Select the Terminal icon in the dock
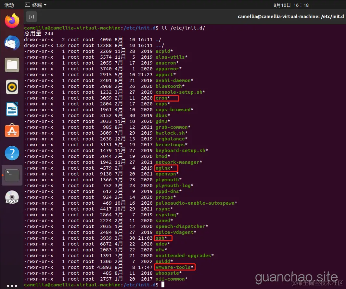Screen dimensions: 346x289 pos(12,175)
